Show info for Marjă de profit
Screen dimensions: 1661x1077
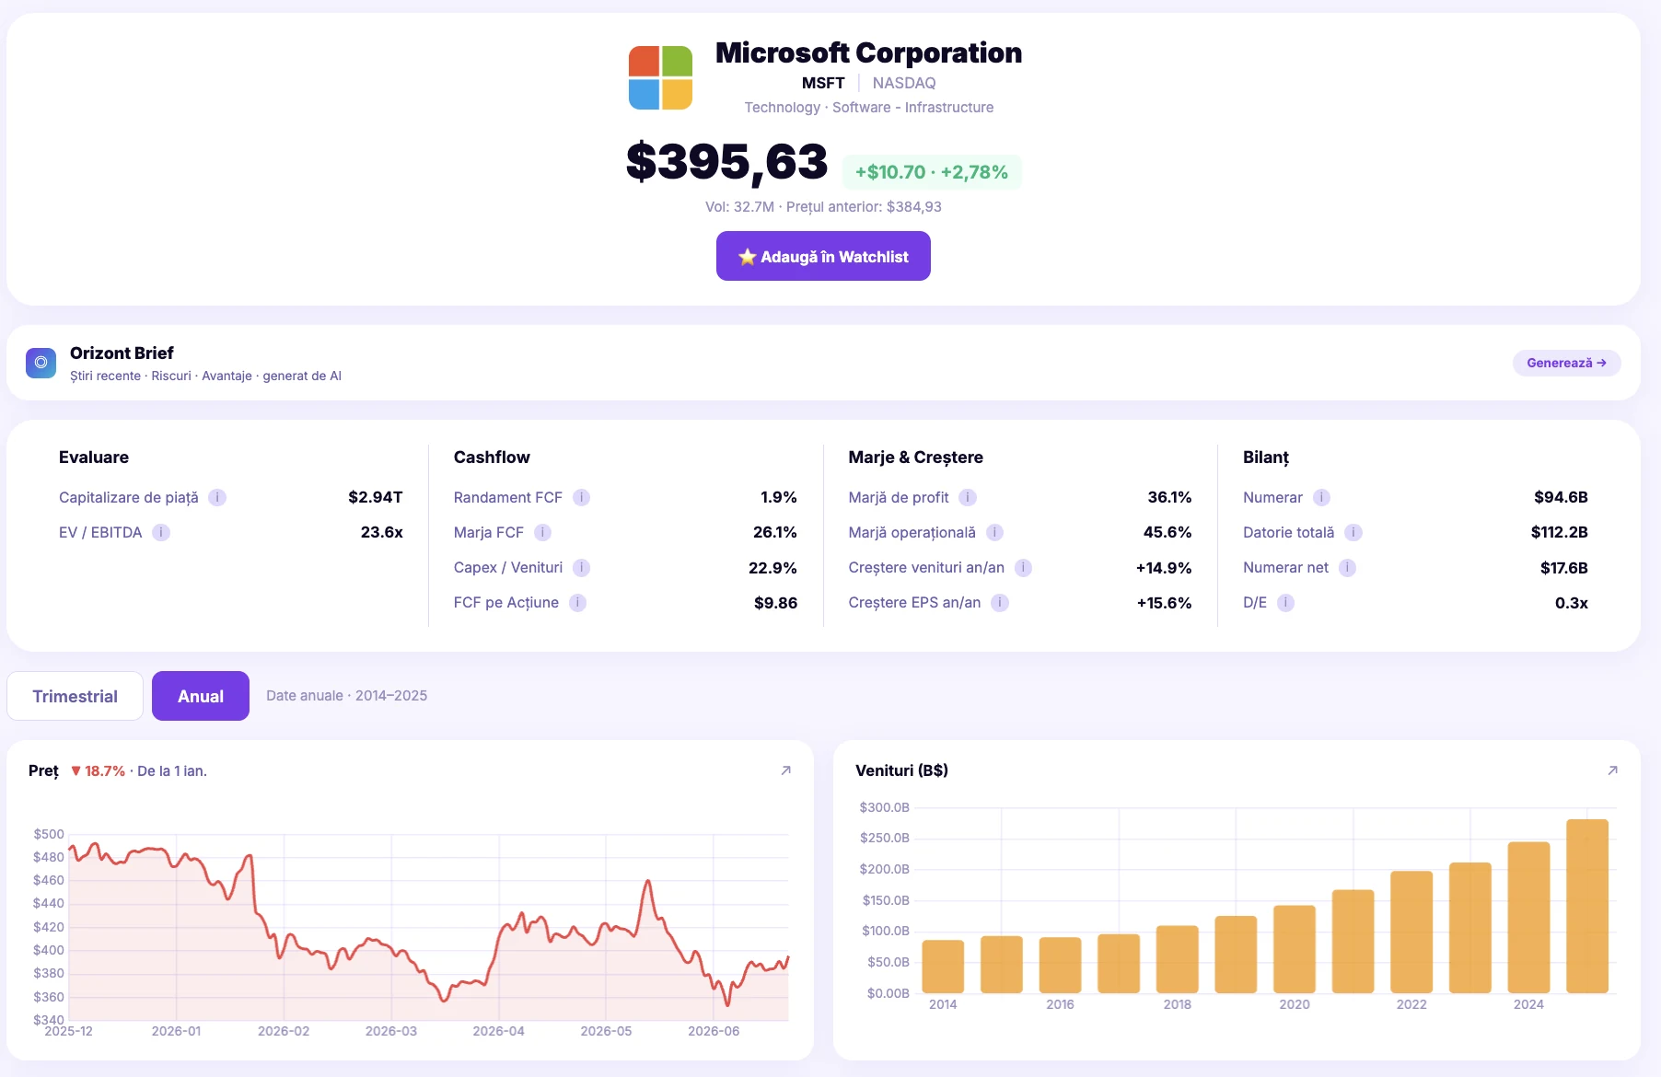pos(968,498)
